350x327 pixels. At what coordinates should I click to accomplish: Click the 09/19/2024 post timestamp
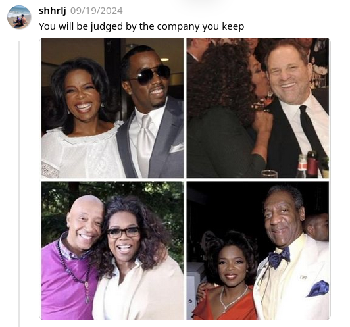tap(97, 11)
